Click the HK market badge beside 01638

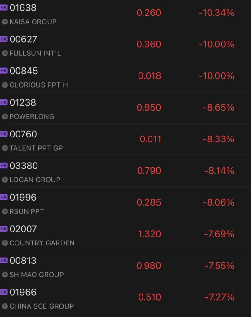[4, 7]
